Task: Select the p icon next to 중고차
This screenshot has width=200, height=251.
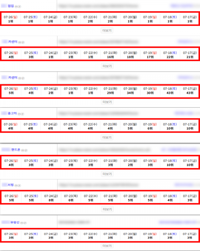Action: tap(22, 114)
